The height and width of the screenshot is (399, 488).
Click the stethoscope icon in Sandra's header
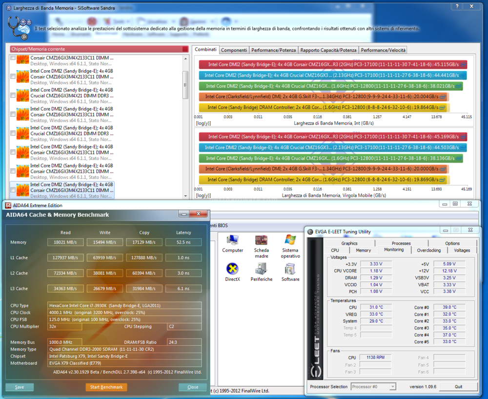coord(20,28)
